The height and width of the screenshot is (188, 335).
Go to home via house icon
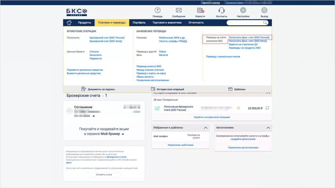point(69,23)
